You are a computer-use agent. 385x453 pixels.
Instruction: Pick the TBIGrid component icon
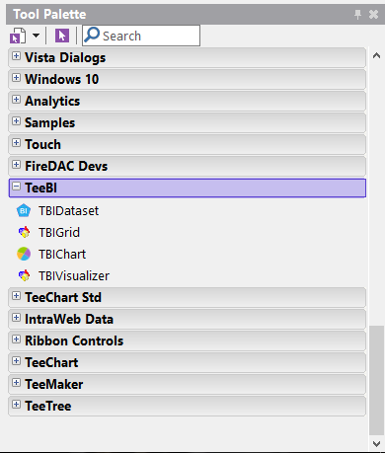(24, 233)
